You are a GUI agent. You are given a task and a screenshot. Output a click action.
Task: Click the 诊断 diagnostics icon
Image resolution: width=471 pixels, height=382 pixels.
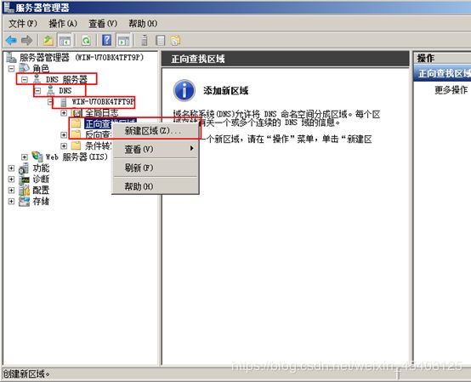[x=24, y=180]
